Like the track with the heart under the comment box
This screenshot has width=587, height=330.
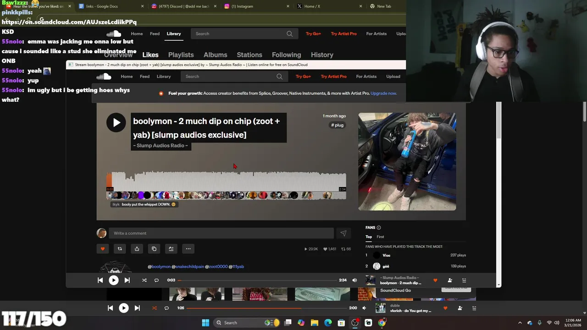[x=103, y=249]
